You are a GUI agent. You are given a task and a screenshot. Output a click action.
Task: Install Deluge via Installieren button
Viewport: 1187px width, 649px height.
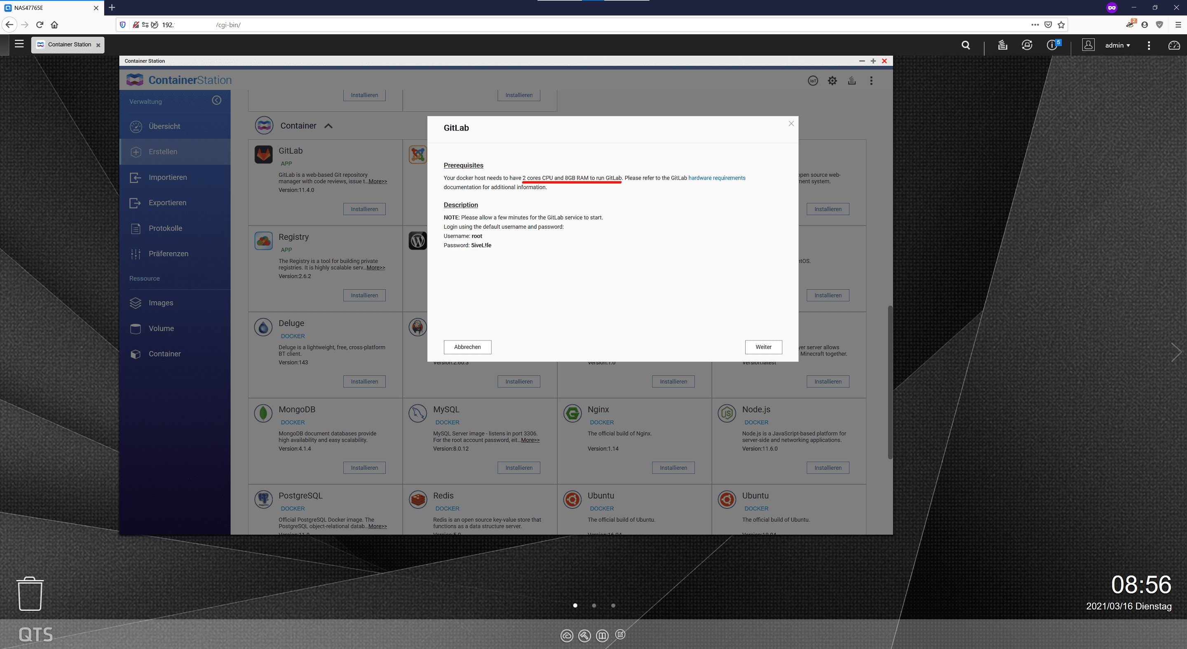[x=364, y=382]
